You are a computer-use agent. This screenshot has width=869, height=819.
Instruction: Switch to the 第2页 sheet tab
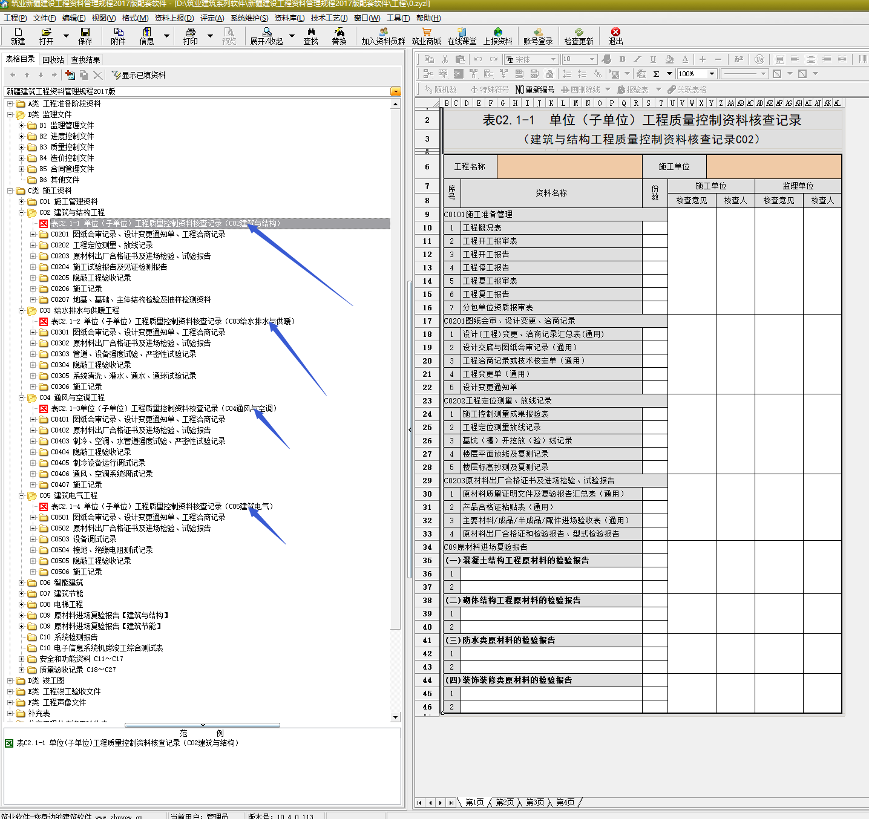coord(504,802)
